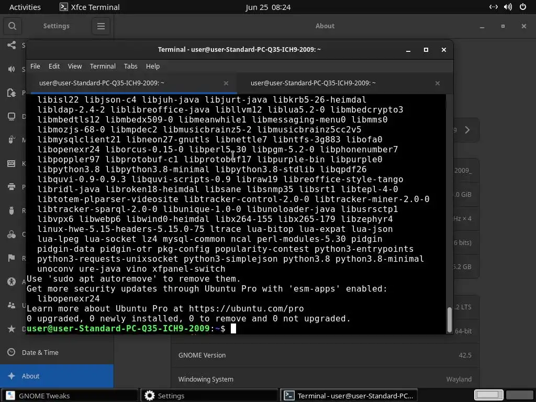
Task: Minimize the Terminal window
Action: [408, 50]
